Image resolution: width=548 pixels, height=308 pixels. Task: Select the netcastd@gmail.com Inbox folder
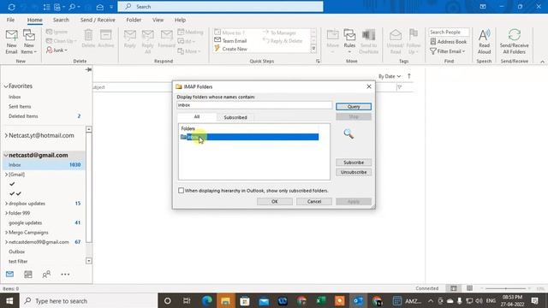pyautogui.click(x=44, y=165)
